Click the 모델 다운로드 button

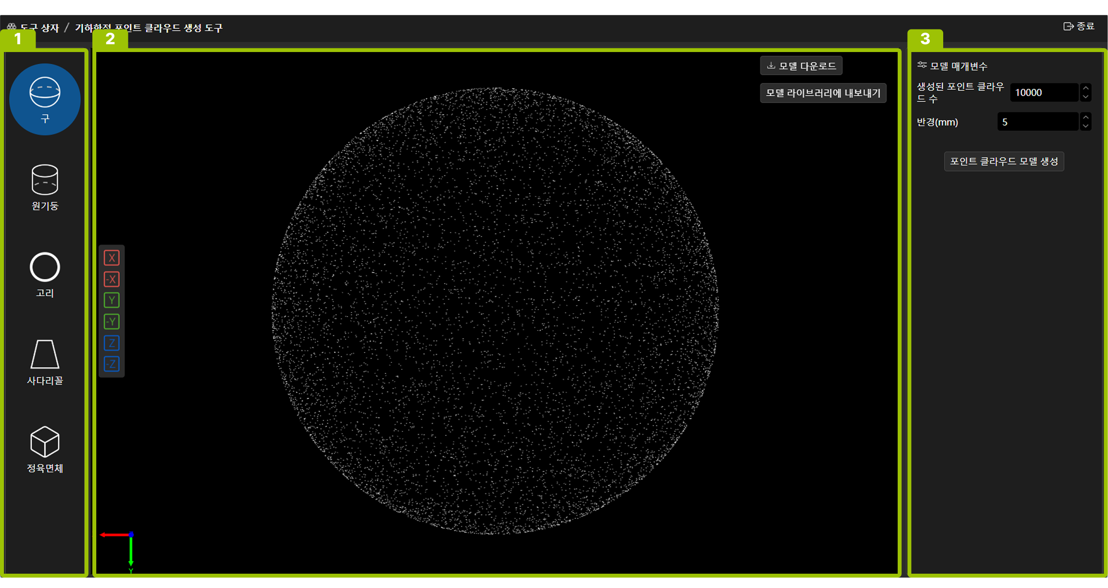801,66
